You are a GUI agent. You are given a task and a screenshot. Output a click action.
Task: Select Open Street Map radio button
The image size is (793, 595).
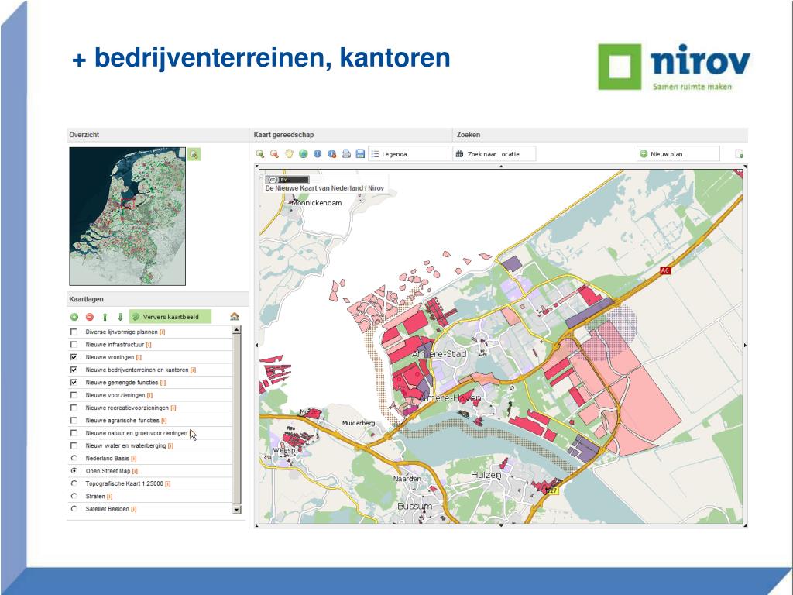tap(74, 471)
